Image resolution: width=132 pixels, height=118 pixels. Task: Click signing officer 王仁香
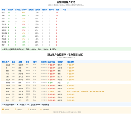point(60,68)
